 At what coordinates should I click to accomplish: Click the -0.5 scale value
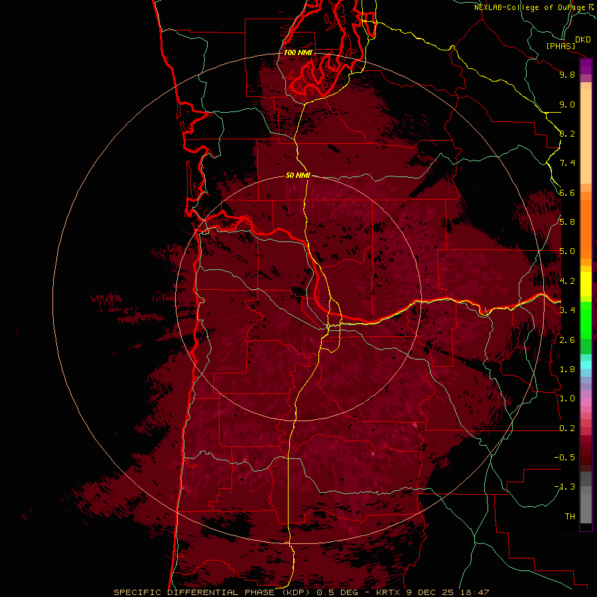(564, 458)
